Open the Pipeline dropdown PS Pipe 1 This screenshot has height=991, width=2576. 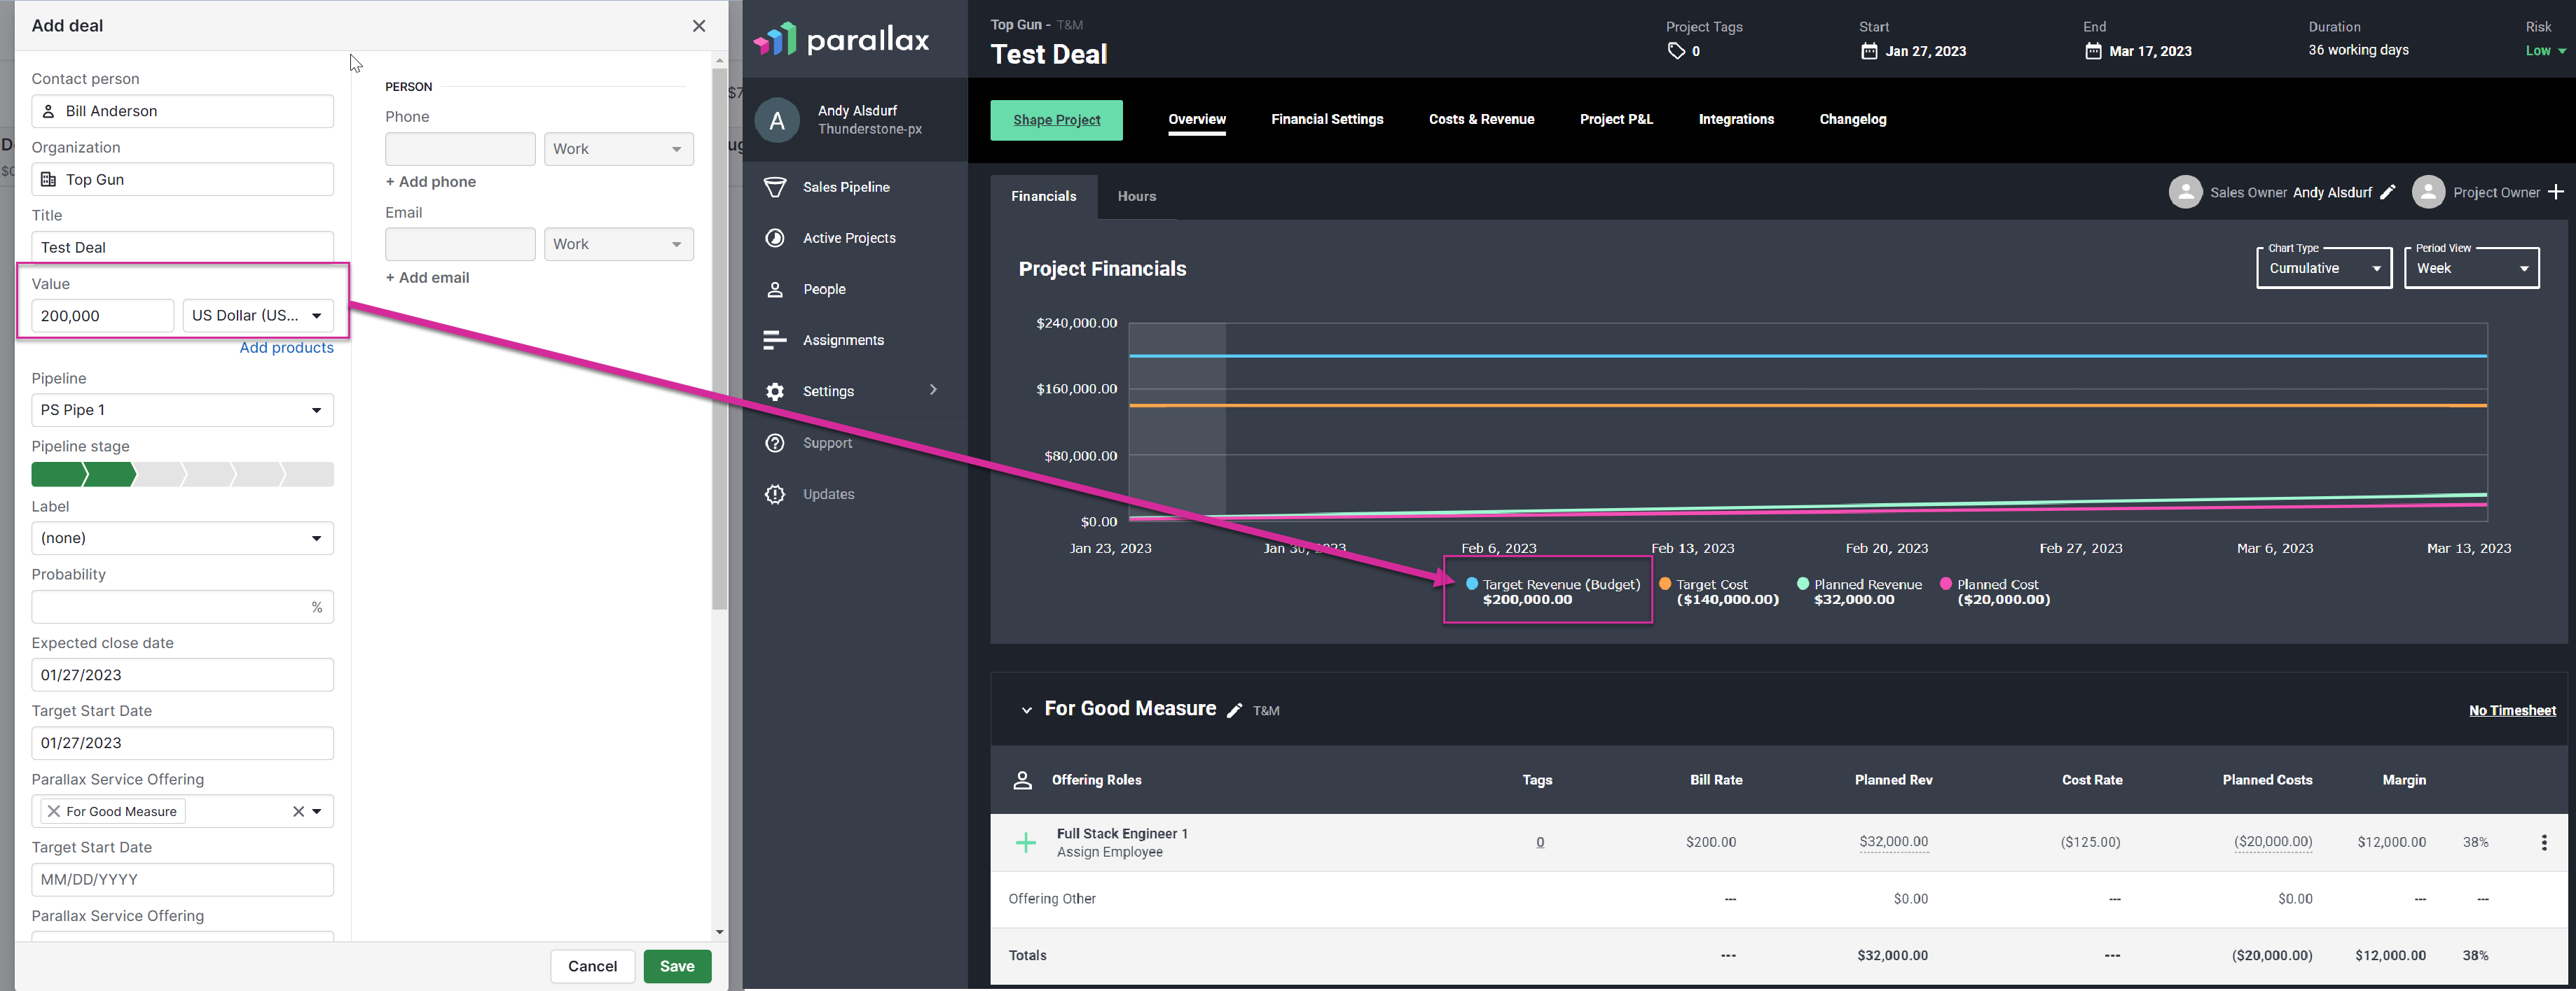tap(182, 409)
